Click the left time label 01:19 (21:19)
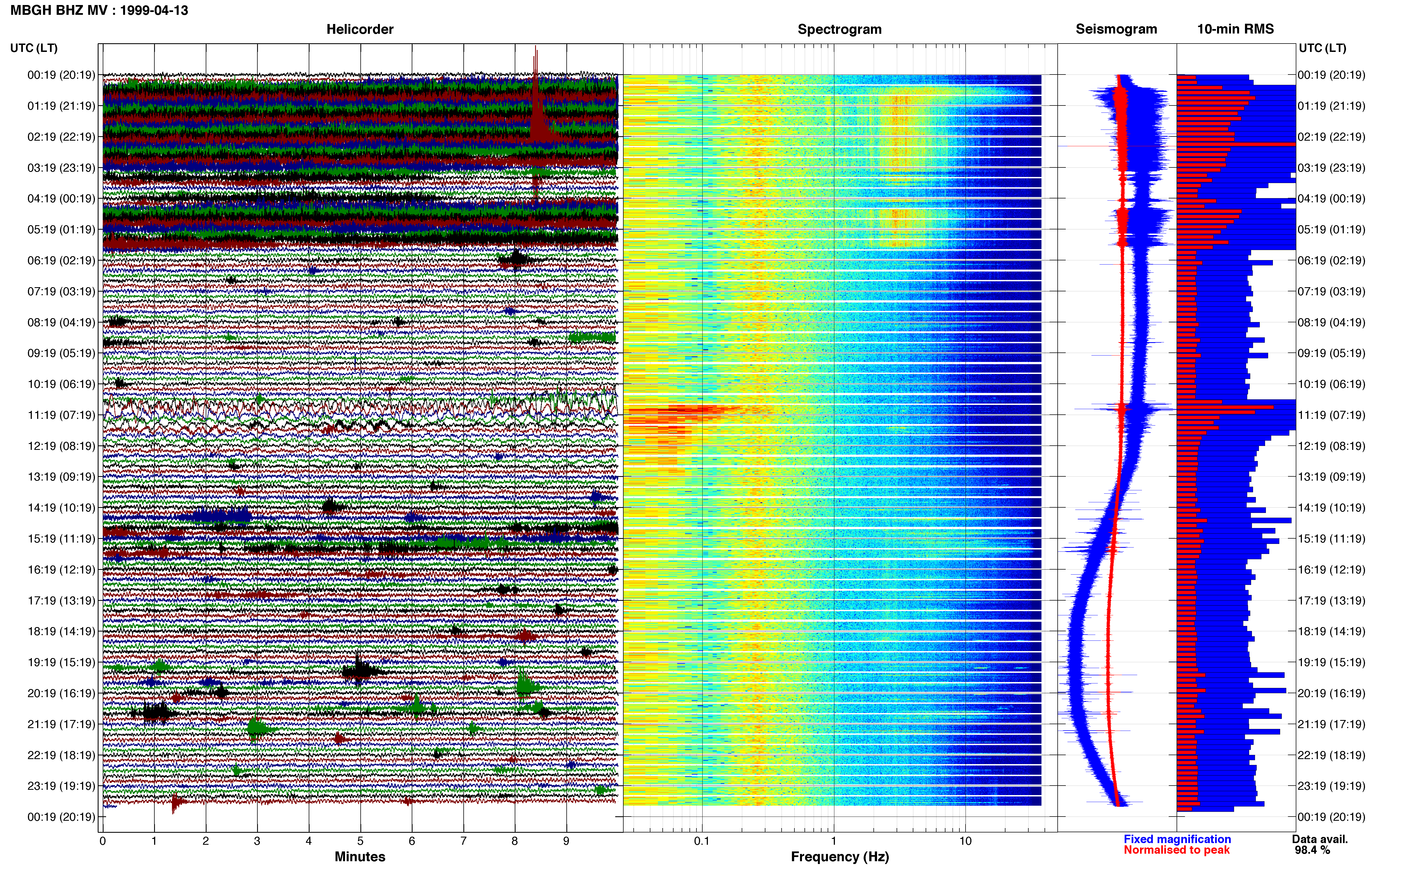Viewport: 1401px width, 876px height. point(61,106)
